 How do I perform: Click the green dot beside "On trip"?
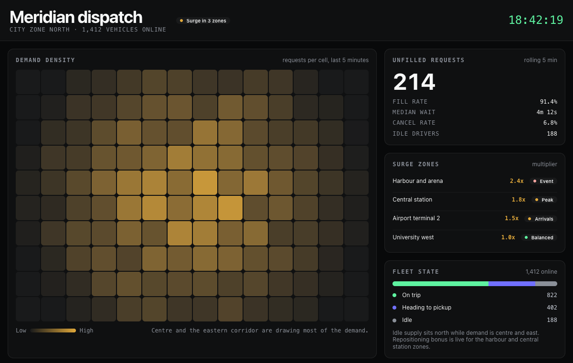(394, 295)
